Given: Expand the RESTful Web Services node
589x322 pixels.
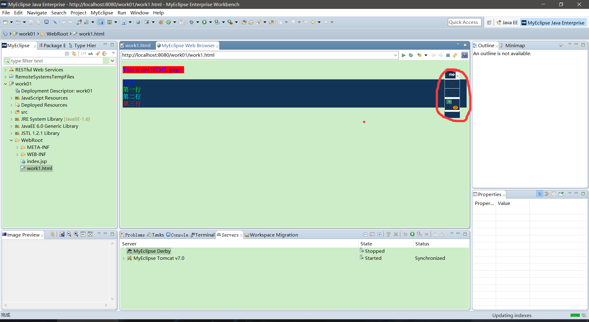Looking at the screenshot, I should point(6,70).
